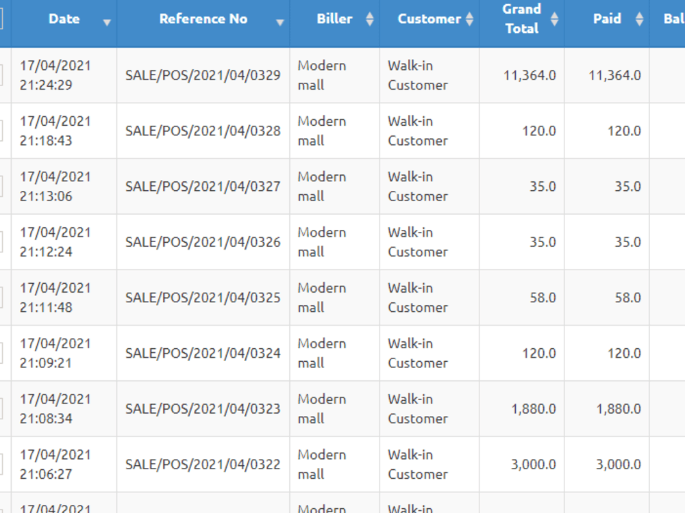Click Paid value 120.0 in row 0328
Screen dimensions: 685x513
point(624,131)
